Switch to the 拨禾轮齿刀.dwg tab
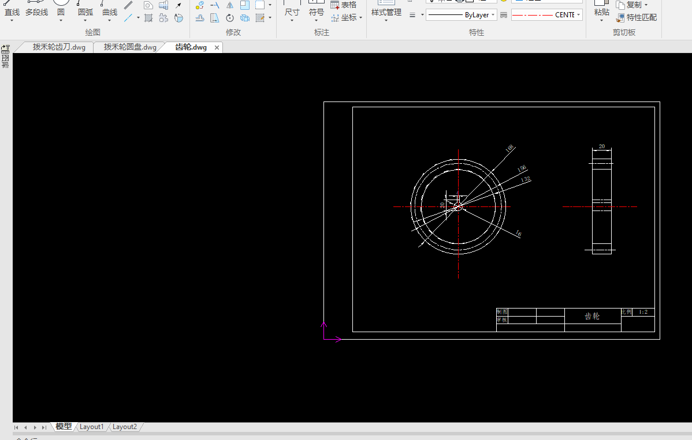Viewport: 692px width, 440px height. point(59,47)
